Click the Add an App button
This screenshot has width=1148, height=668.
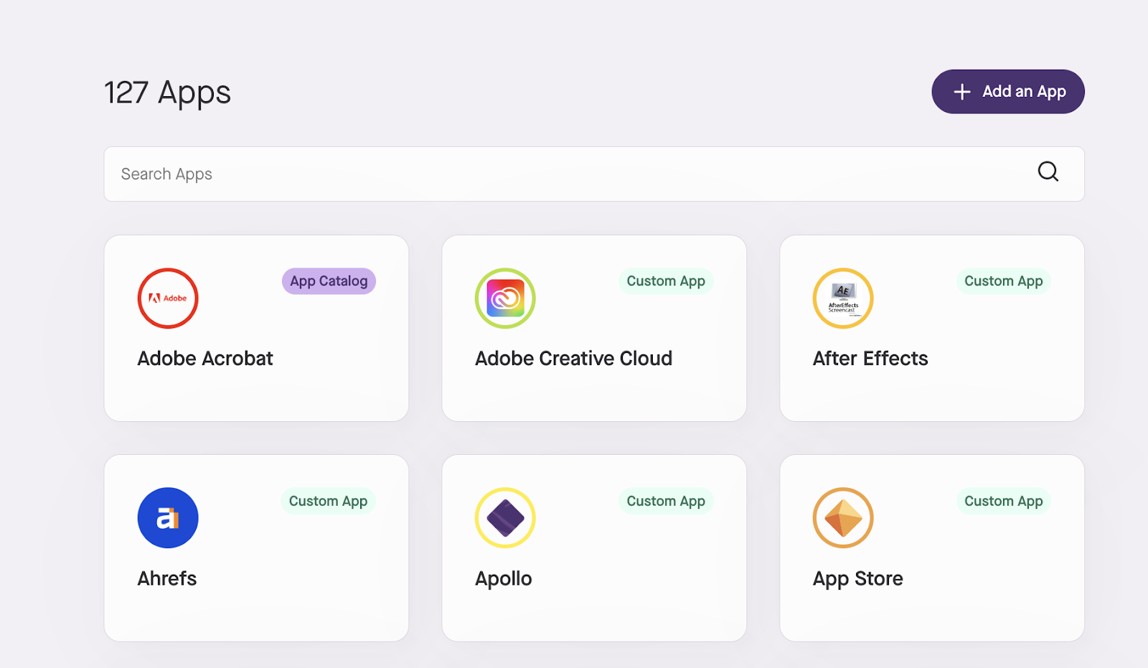coord(1007,91)
